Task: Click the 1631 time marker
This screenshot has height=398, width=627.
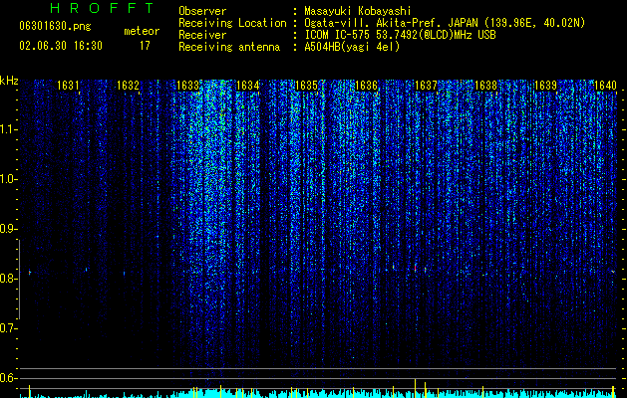Action: tap(68, 86)
